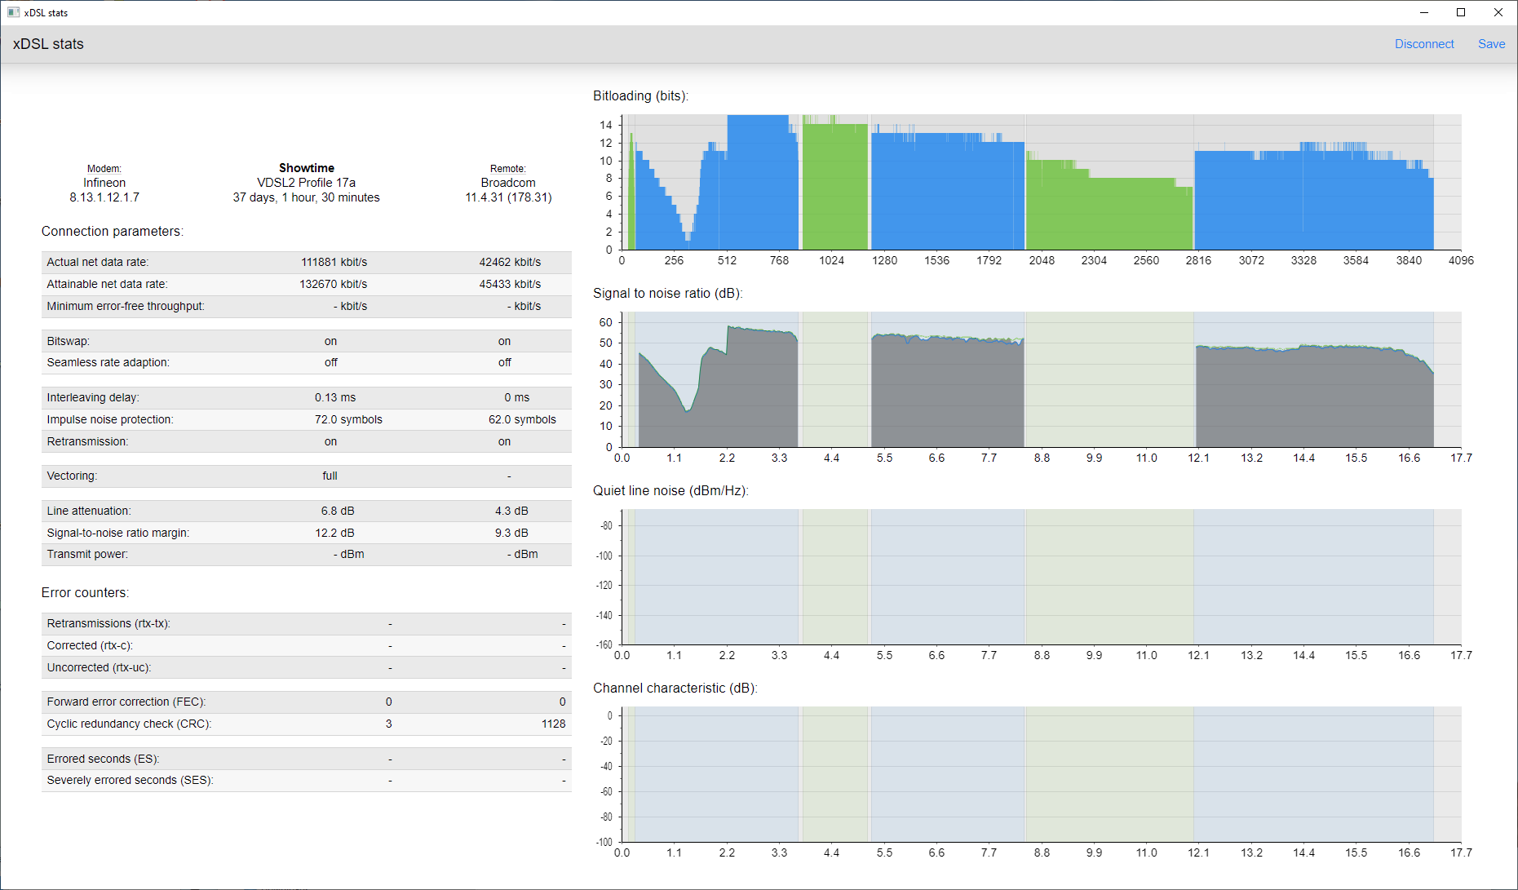1518x890 pixels.
Task: Click impulse noise protection '72.0 symbols'
Action: tap(348, 419)
